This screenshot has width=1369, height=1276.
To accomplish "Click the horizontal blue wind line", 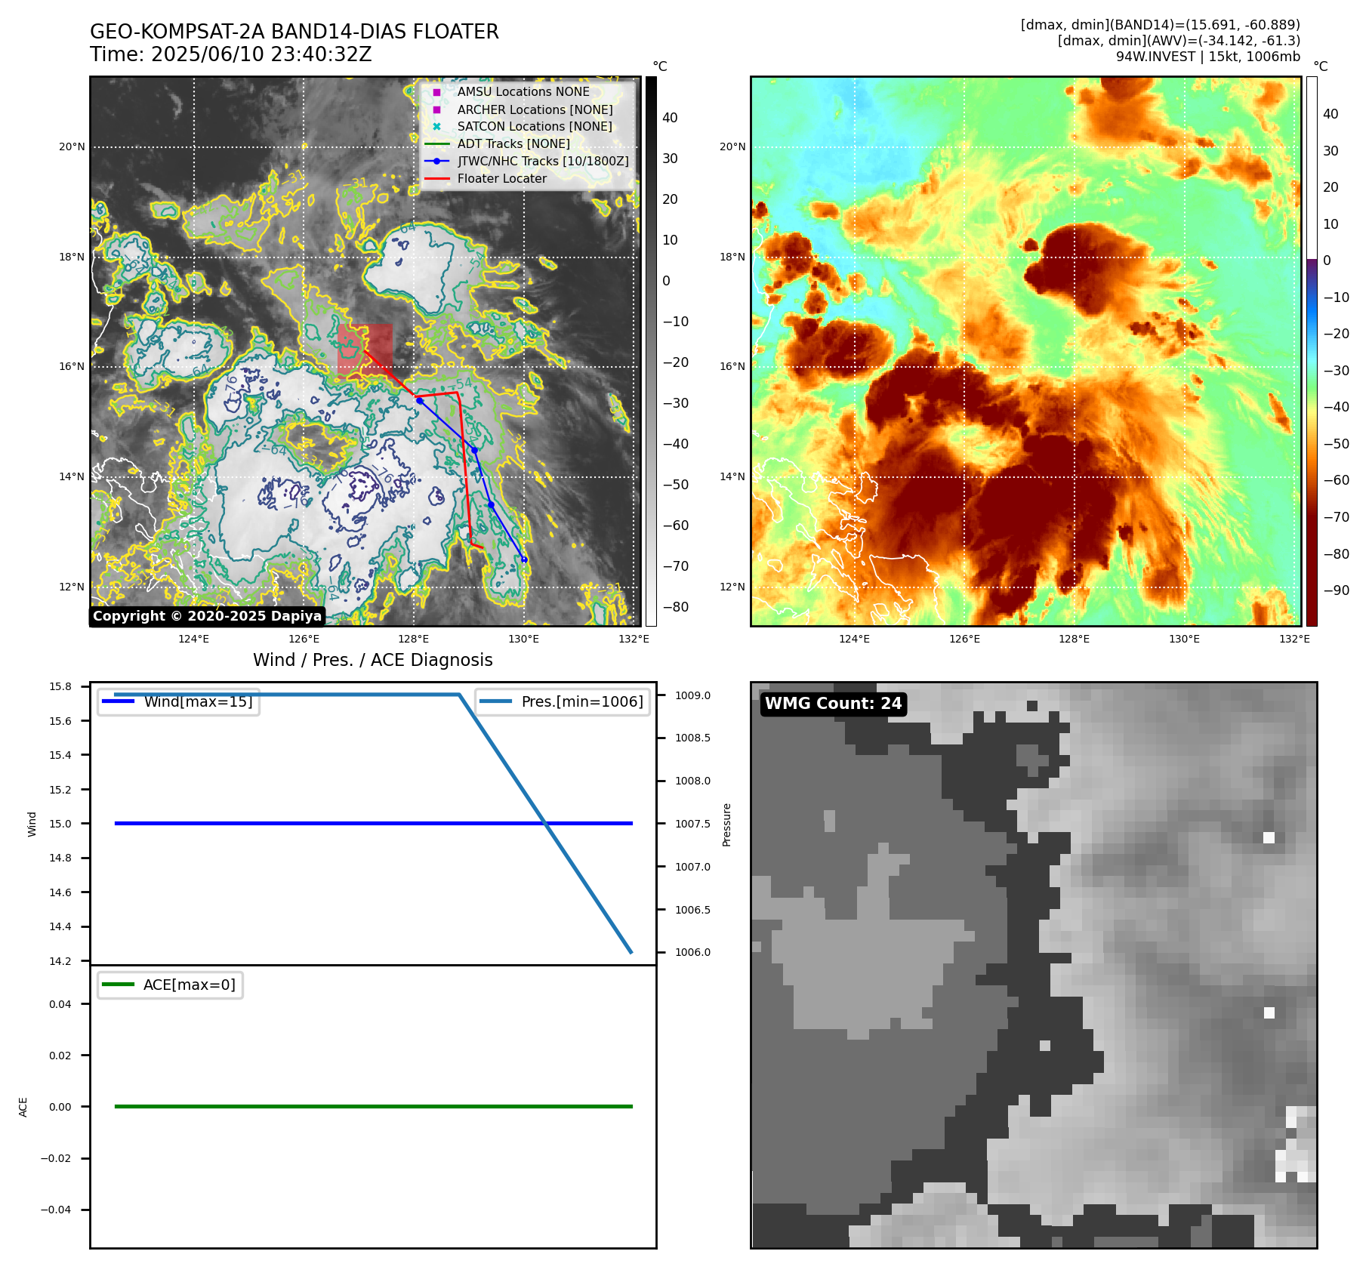I will point(373,823).
